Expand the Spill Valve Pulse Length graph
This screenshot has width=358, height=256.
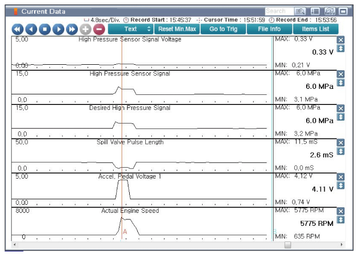coord(340,151)
